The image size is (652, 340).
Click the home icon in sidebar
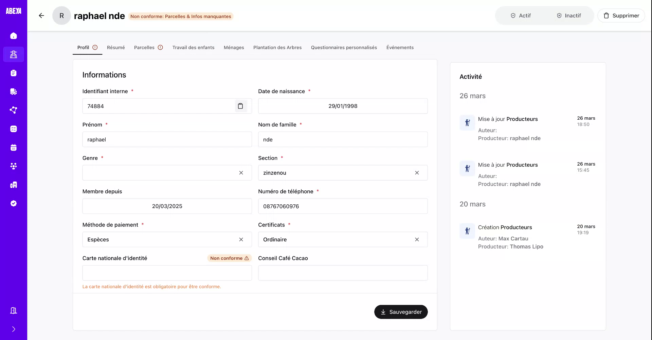[14, 36]
